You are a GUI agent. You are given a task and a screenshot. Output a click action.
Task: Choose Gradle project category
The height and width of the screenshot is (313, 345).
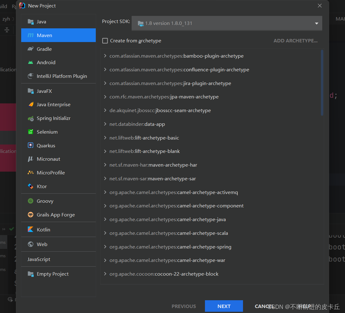(x=58, y=49)
